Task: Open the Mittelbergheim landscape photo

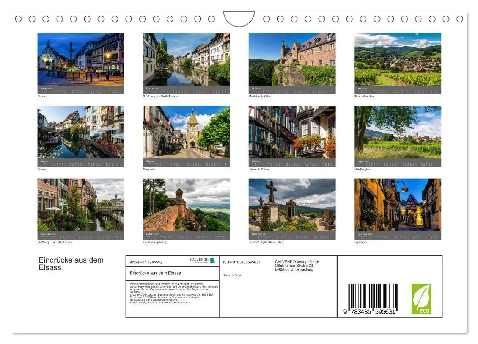Action: point(398,132)
